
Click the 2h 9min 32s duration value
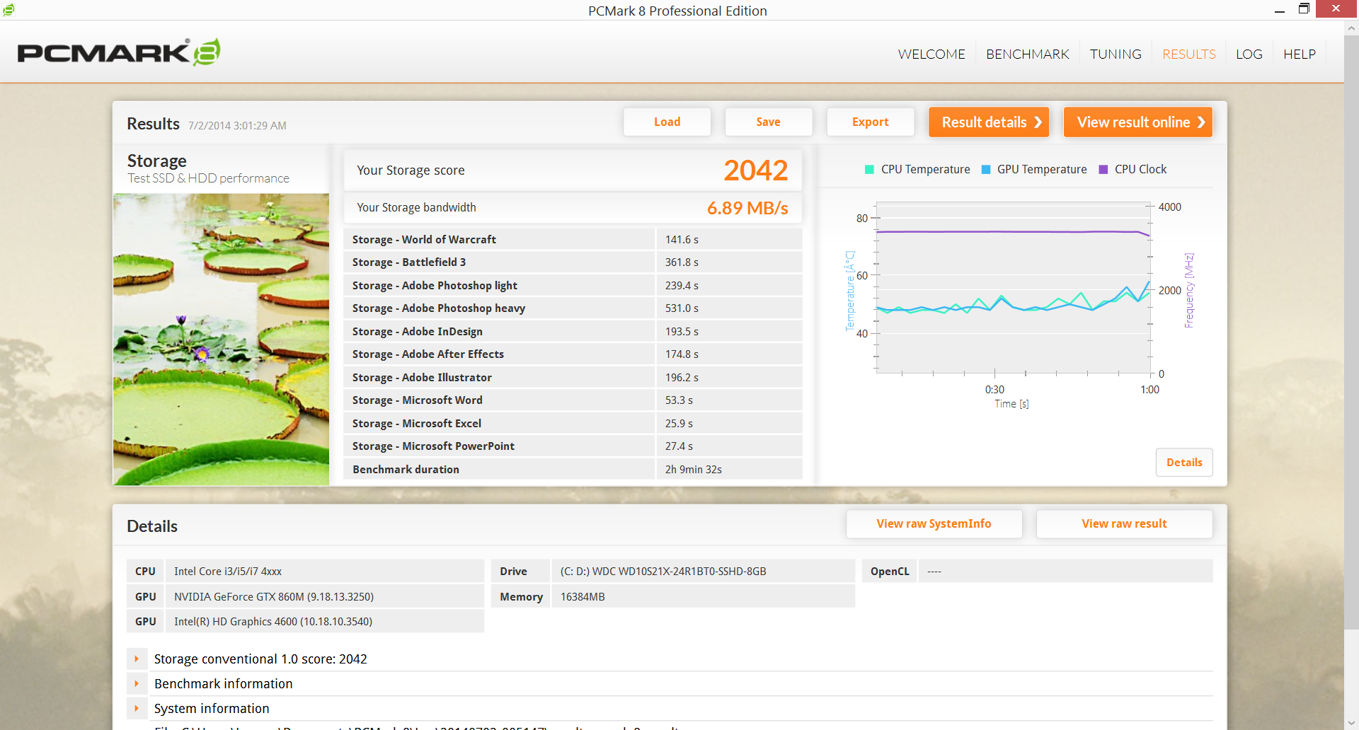coord(693,469)
